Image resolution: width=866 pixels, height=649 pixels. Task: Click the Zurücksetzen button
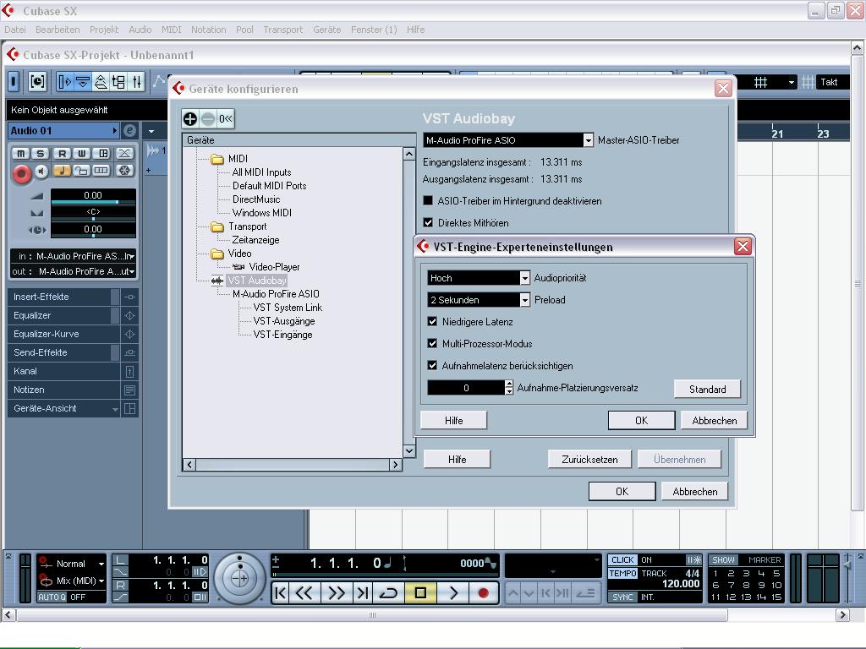pos(589,459)
